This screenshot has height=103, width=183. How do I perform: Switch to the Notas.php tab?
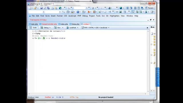coord(74,24)
